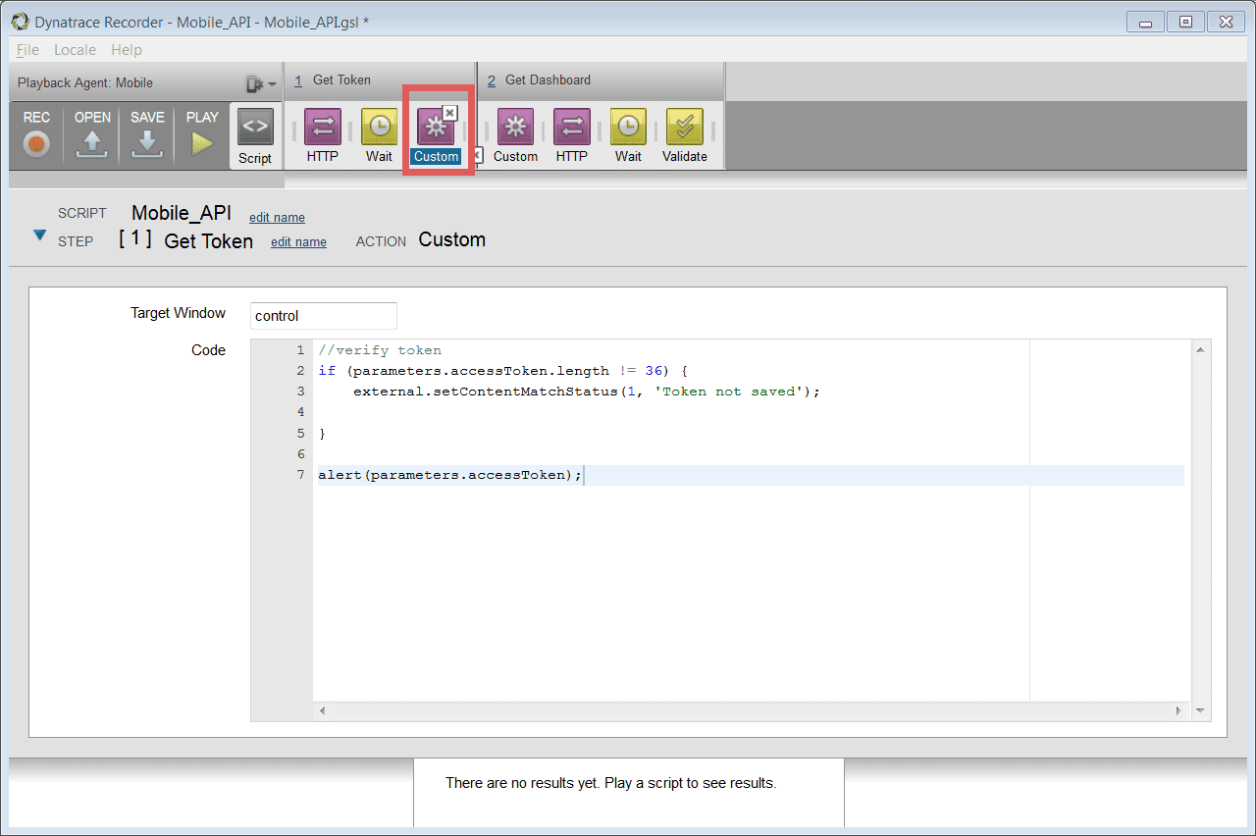Click the REC record button
Viewport: 1256px width, 836px height.
pos(36,135)
